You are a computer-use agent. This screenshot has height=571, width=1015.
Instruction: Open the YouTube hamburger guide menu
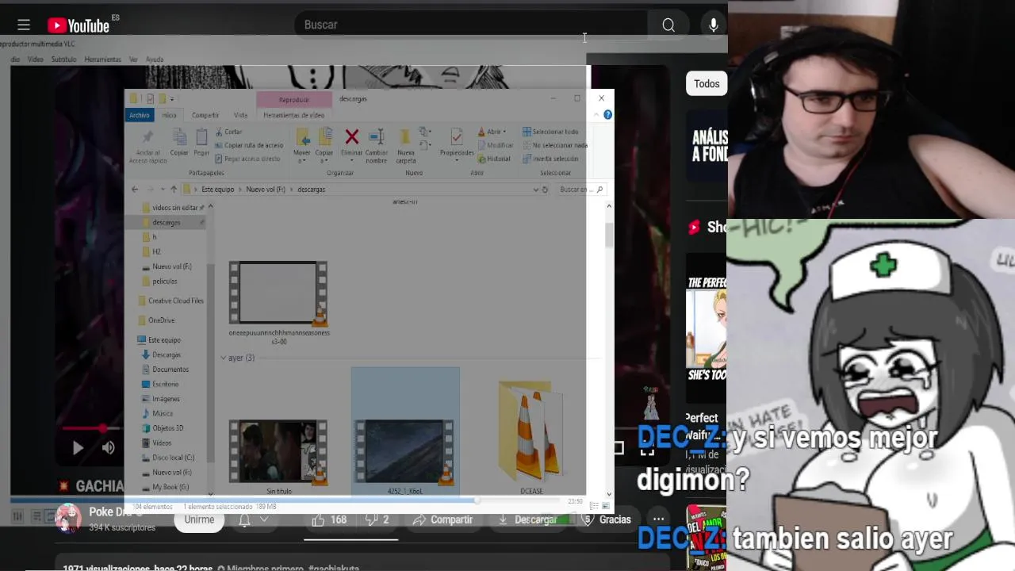point(24,25)
